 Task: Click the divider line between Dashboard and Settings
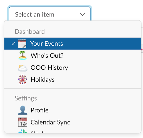pos(73,88)
